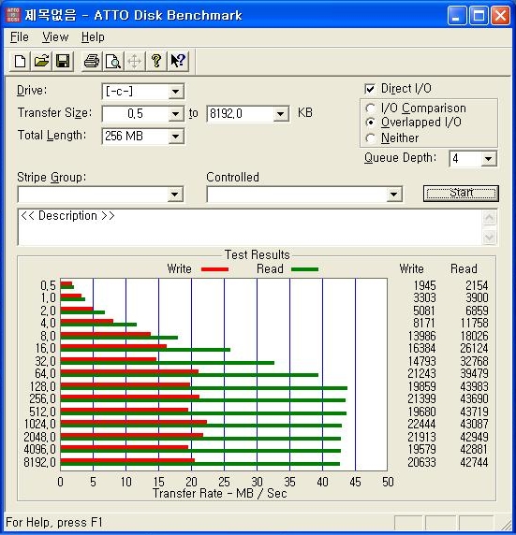Open the Help menu
This screenshot has width=516, height=535.
(93, 37)
